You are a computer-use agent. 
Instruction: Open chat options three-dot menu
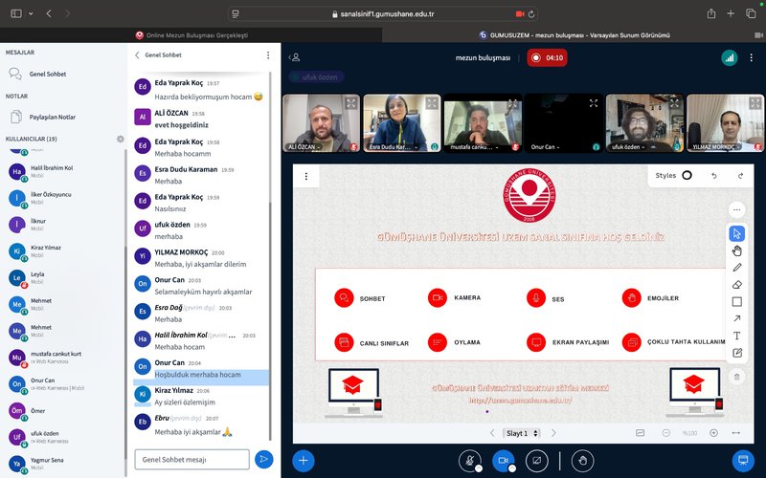tap(268, 55)
